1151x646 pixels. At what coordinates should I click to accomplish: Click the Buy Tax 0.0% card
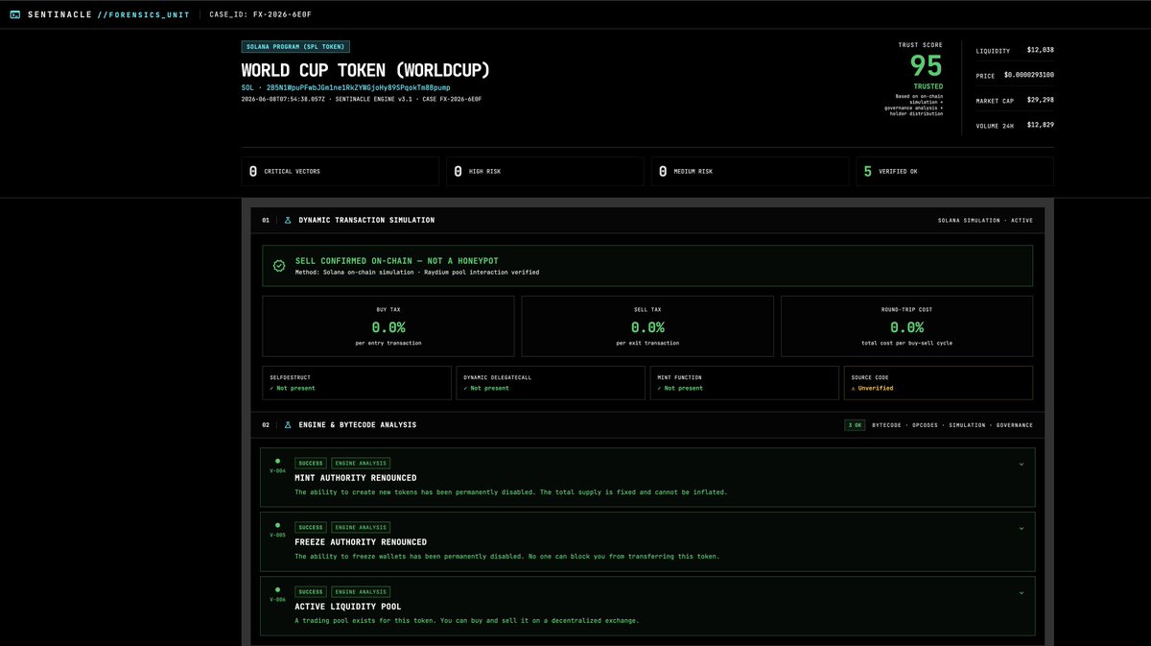[388, 326]
